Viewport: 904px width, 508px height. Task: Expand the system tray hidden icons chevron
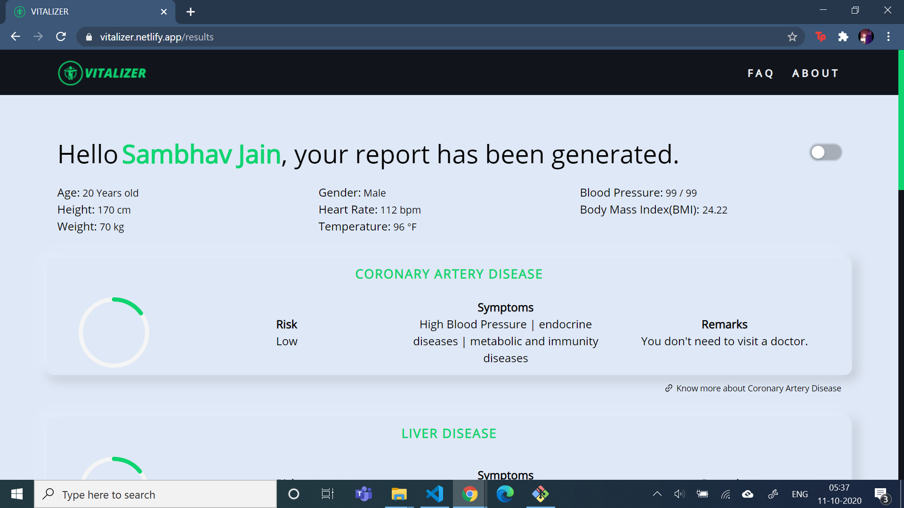(657, 494)
